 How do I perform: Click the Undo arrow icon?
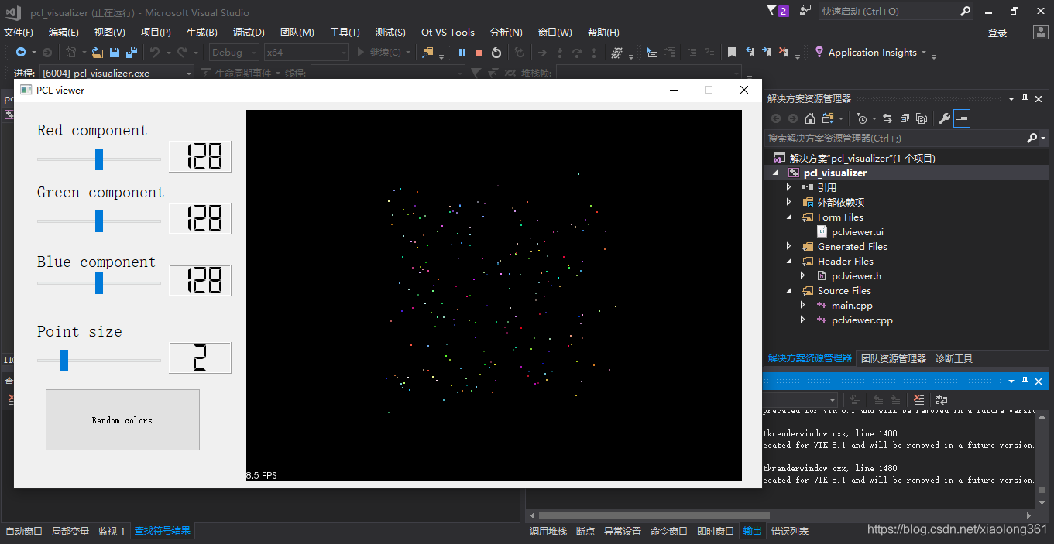tap(154, 53)
